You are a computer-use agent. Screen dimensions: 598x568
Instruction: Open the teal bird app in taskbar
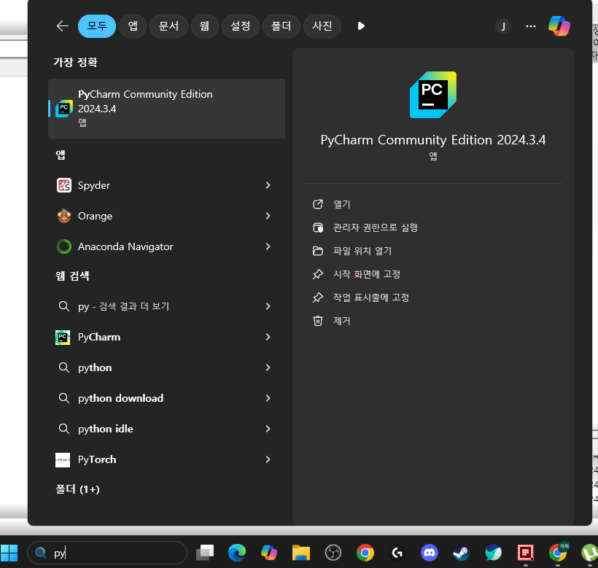[x=494, y=553]
